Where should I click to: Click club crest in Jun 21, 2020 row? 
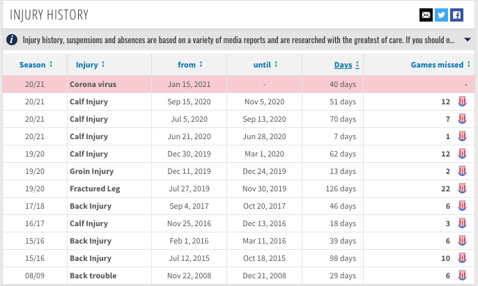(x=463, y=136)
